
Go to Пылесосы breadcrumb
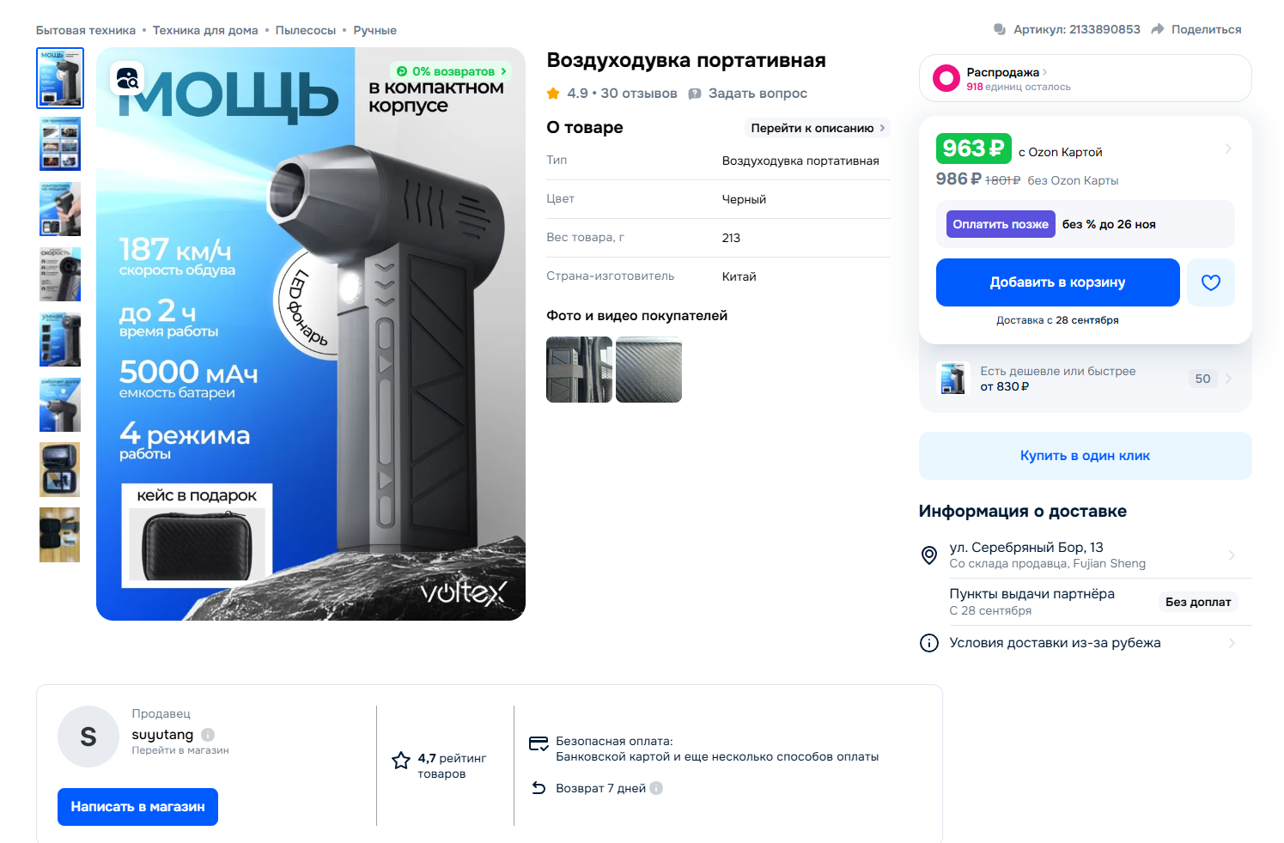point(306,30)
